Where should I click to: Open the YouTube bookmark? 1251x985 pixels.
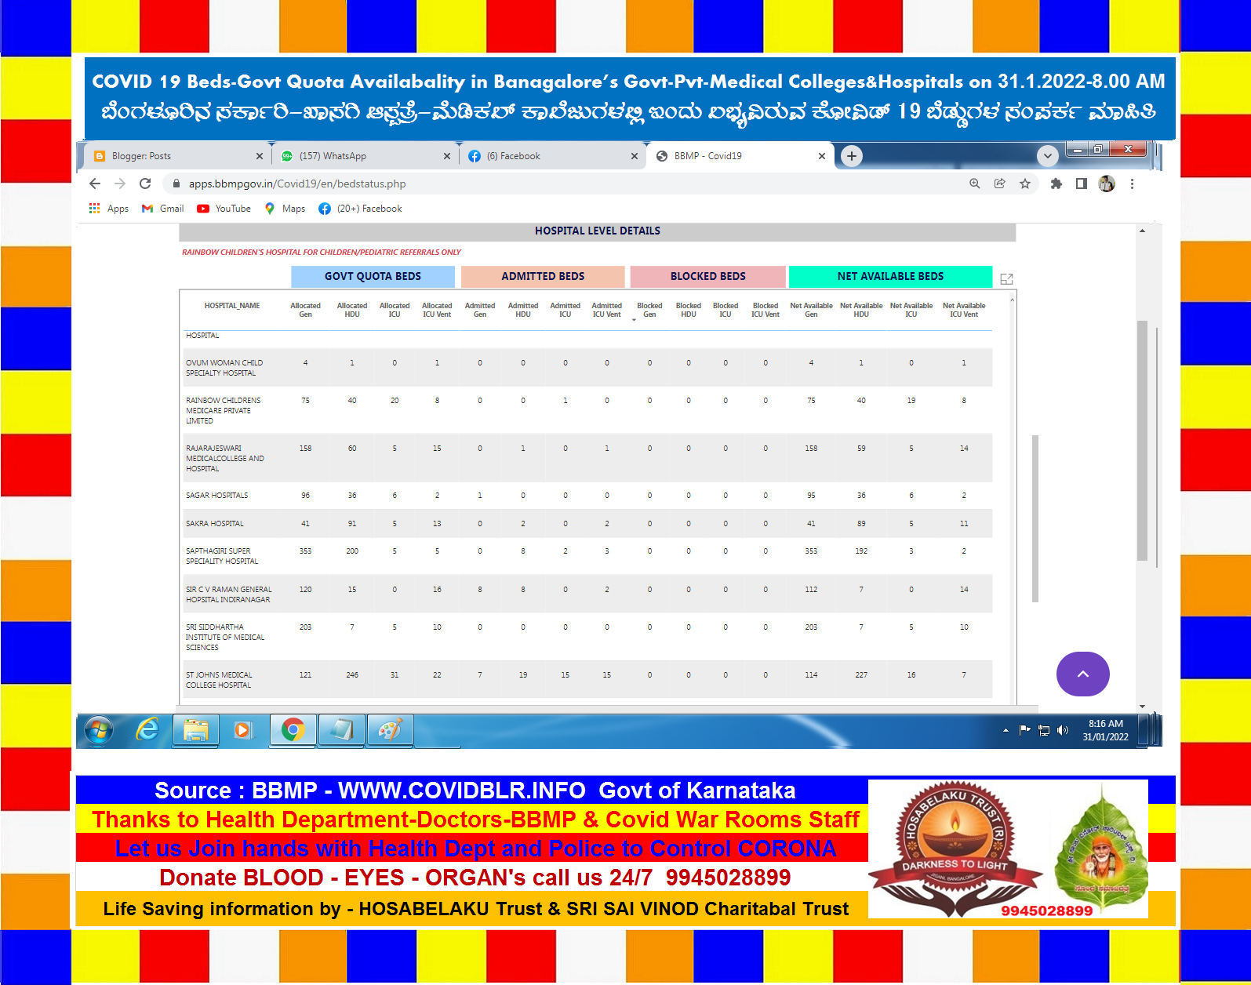(x=224, y=209)
